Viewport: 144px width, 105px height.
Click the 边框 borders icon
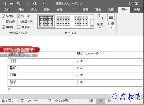pyautogui.click(x=111, y=17)
